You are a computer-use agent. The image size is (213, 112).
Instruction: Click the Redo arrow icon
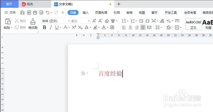point(56,13)
